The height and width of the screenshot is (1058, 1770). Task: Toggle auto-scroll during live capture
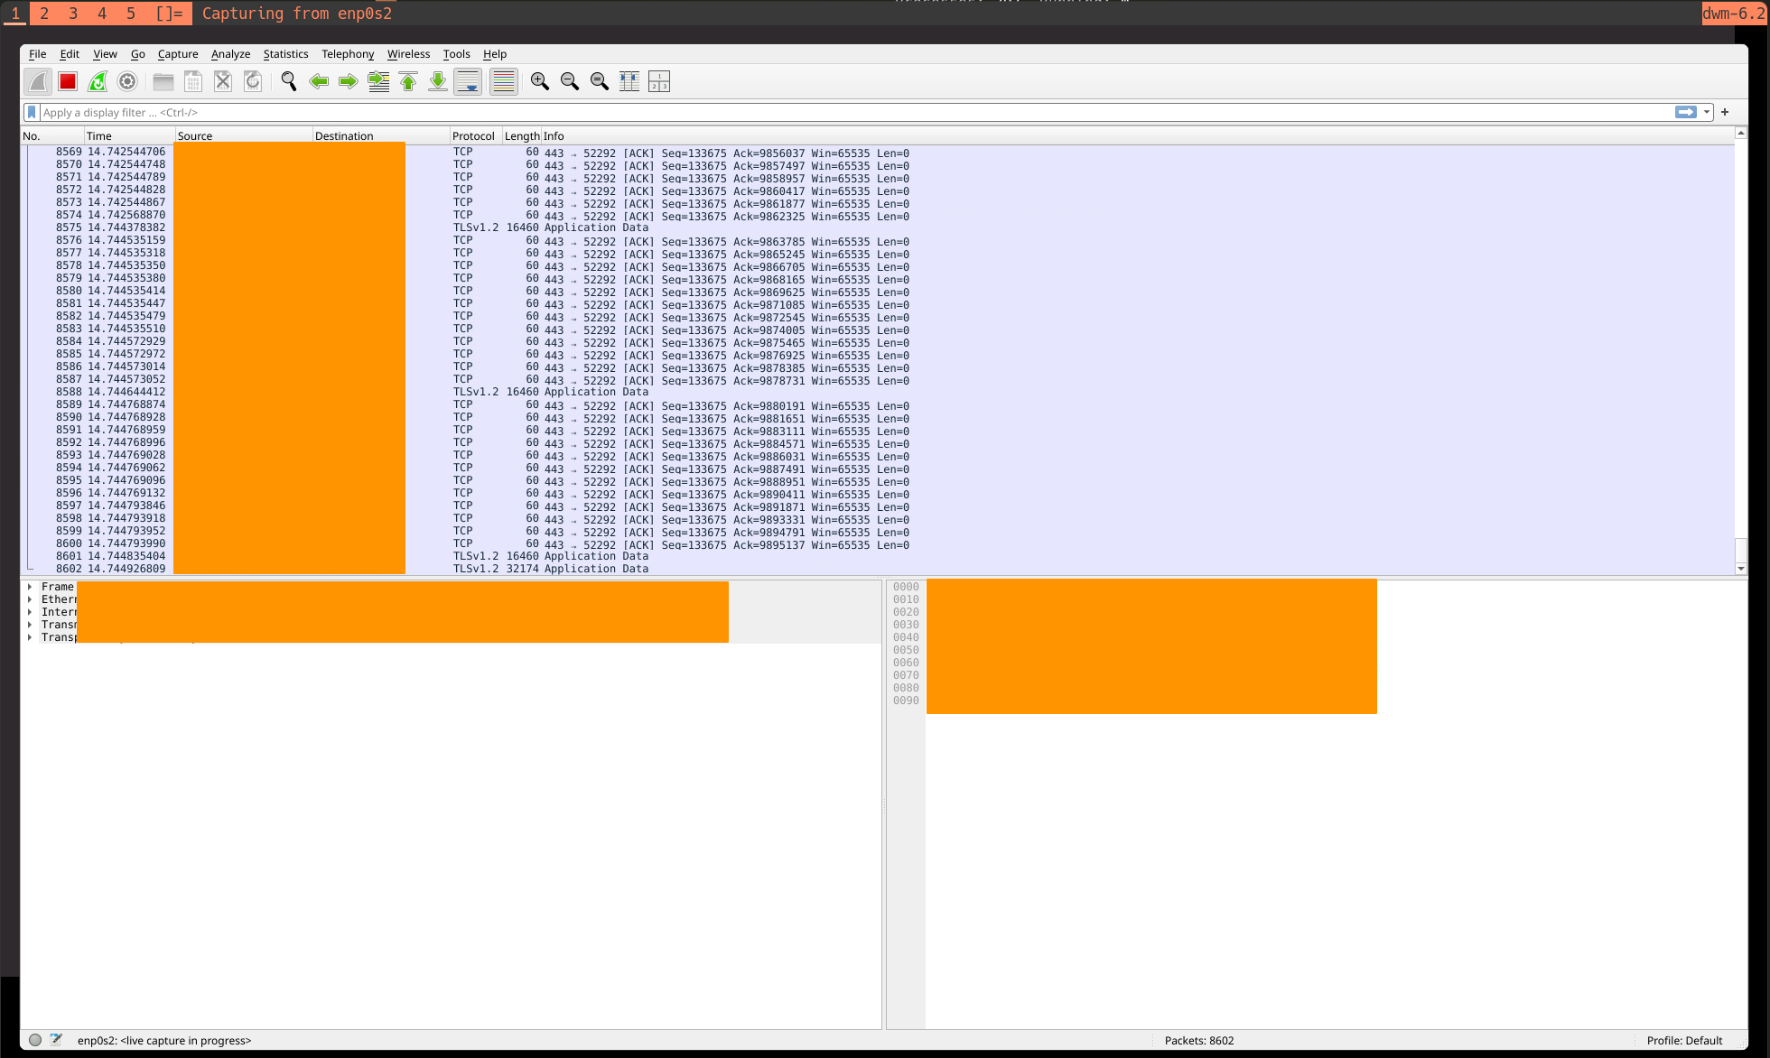click(469, 82)
